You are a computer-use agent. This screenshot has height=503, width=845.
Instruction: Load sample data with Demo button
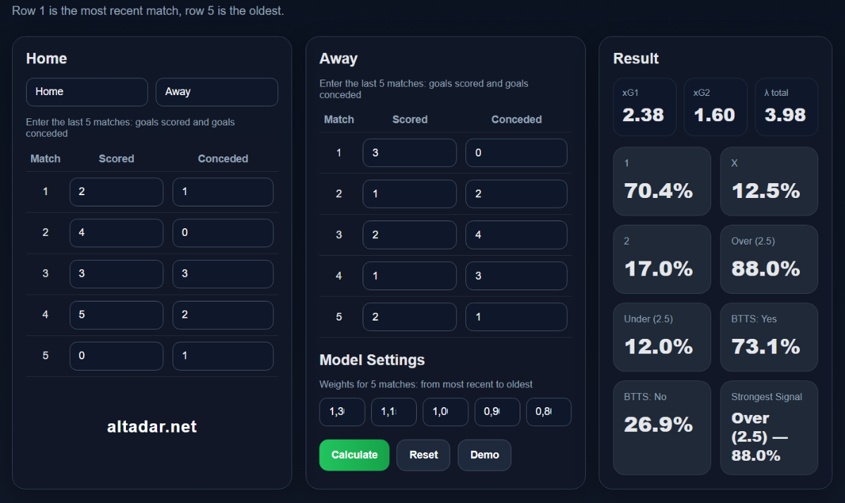[484, 455]
